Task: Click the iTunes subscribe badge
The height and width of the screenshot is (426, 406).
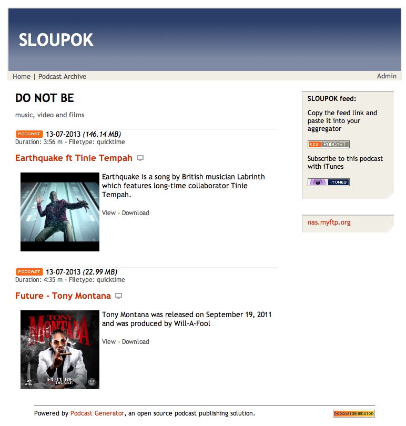Action: (x=329, y=182)
